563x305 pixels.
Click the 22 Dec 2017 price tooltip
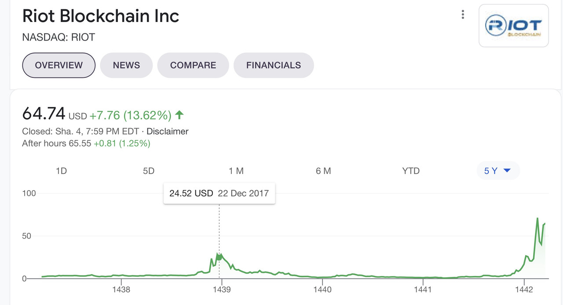coord(219,193)
